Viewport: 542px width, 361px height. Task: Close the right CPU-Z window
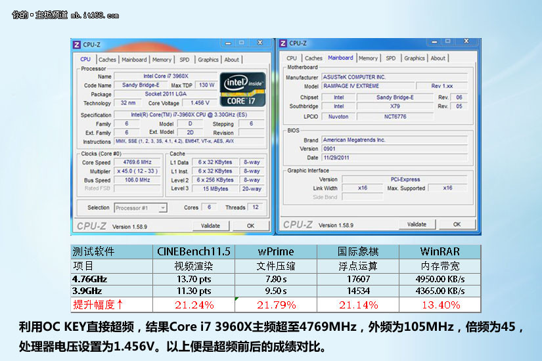click(x=466, y=41)
